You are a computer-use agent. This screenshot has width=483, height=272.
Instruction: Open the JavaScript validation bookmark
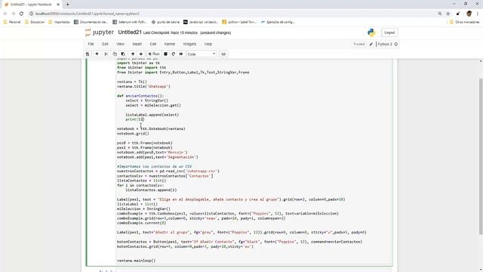[201, 22]
